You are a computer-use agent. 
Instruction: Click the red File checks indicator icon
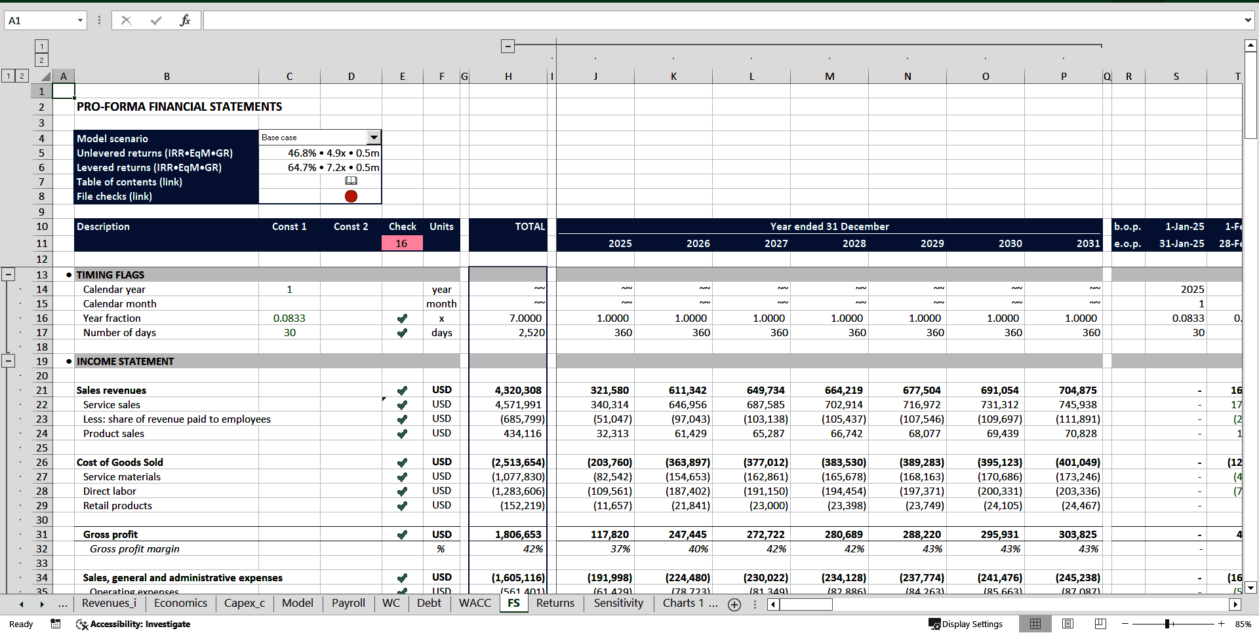[x=351, y=196]
